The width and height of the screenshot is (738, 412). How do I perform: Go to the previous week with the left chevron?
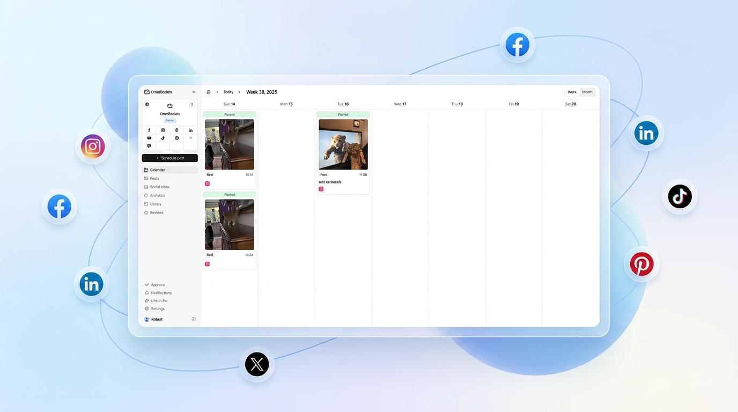tap(217, 92)
